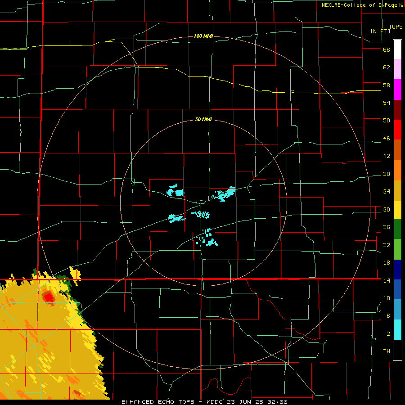Viewport: 405px width, 405px height.
Task: Select the 58 legend label
Action: point(387,85)
